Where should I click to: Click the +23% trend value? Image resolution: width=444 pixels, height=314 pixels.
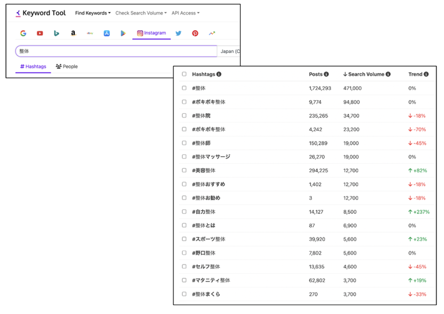(x=417, y=239)
